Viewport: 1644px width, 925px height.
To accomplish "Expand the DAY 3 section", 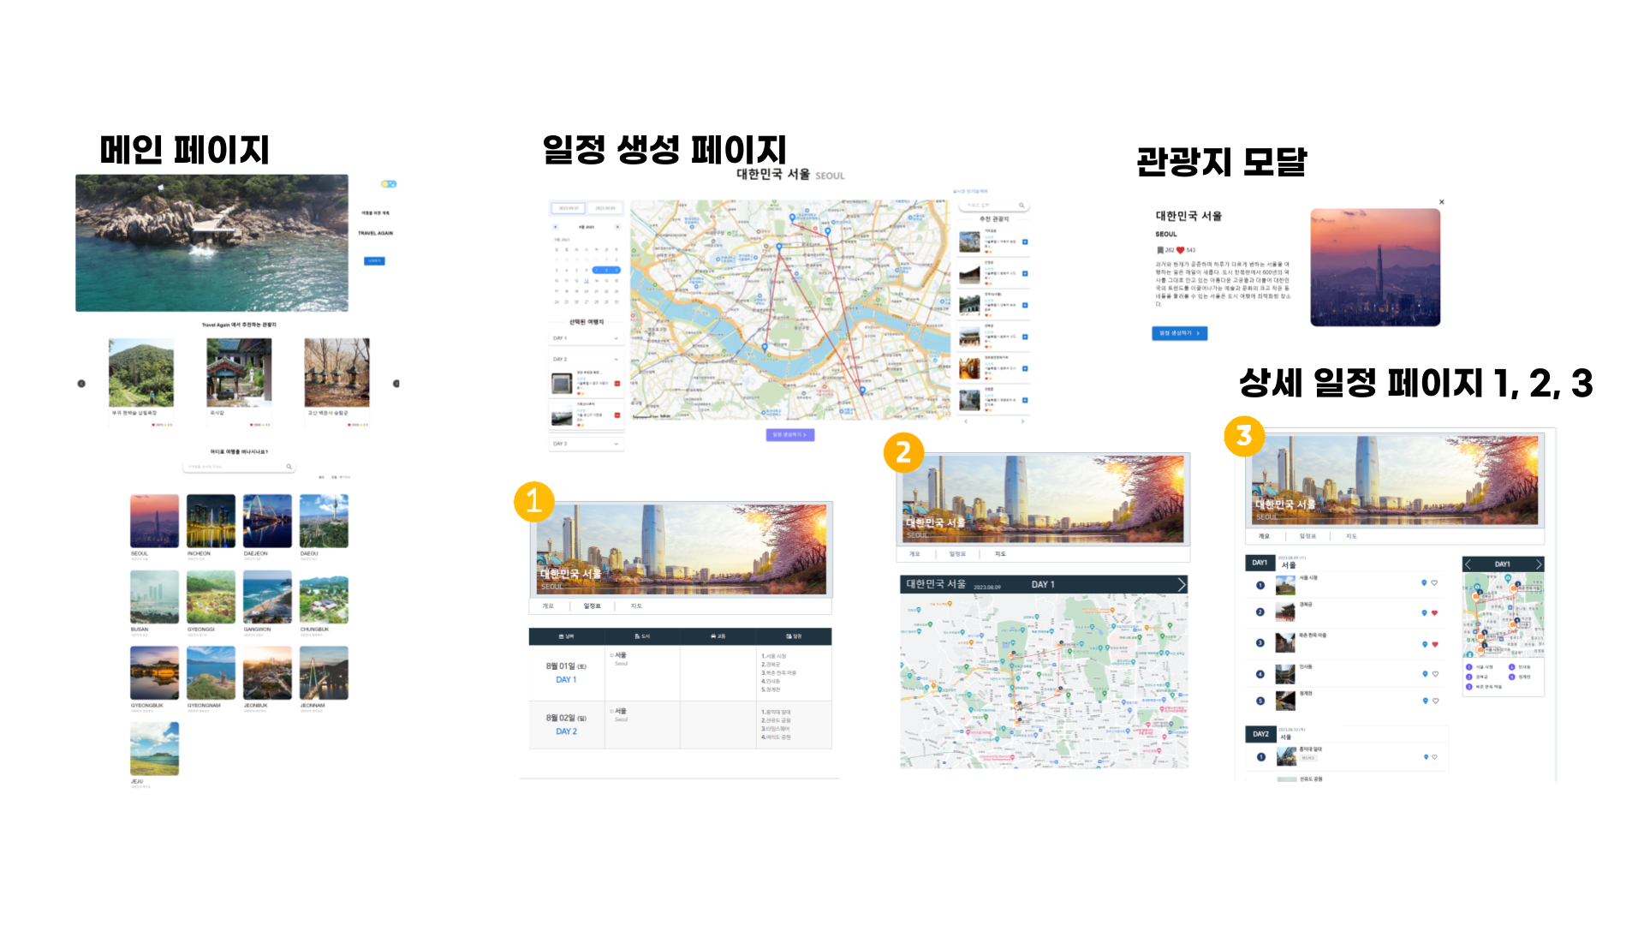I will pyautogui.click(x=616, y=442).
